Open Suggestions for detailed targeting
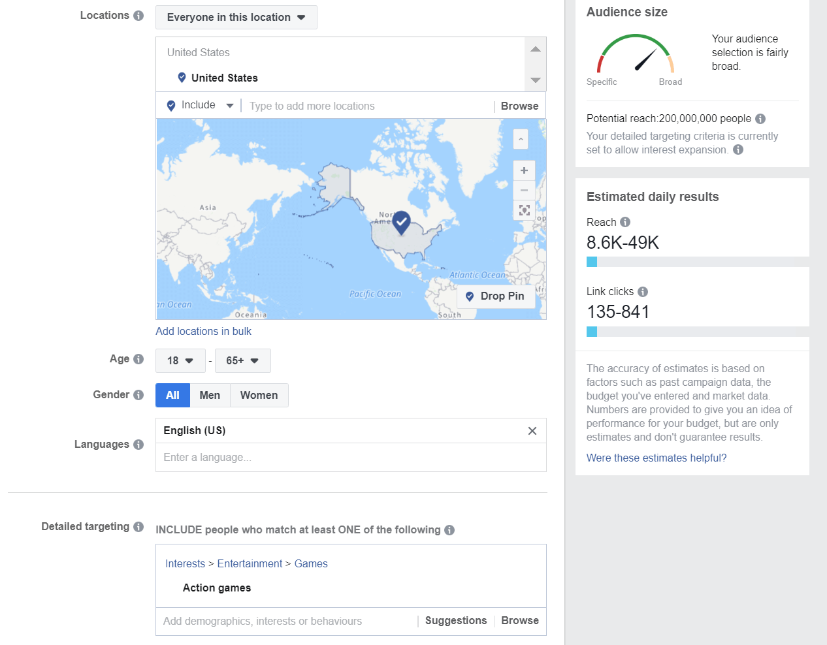 click(455, 621)
